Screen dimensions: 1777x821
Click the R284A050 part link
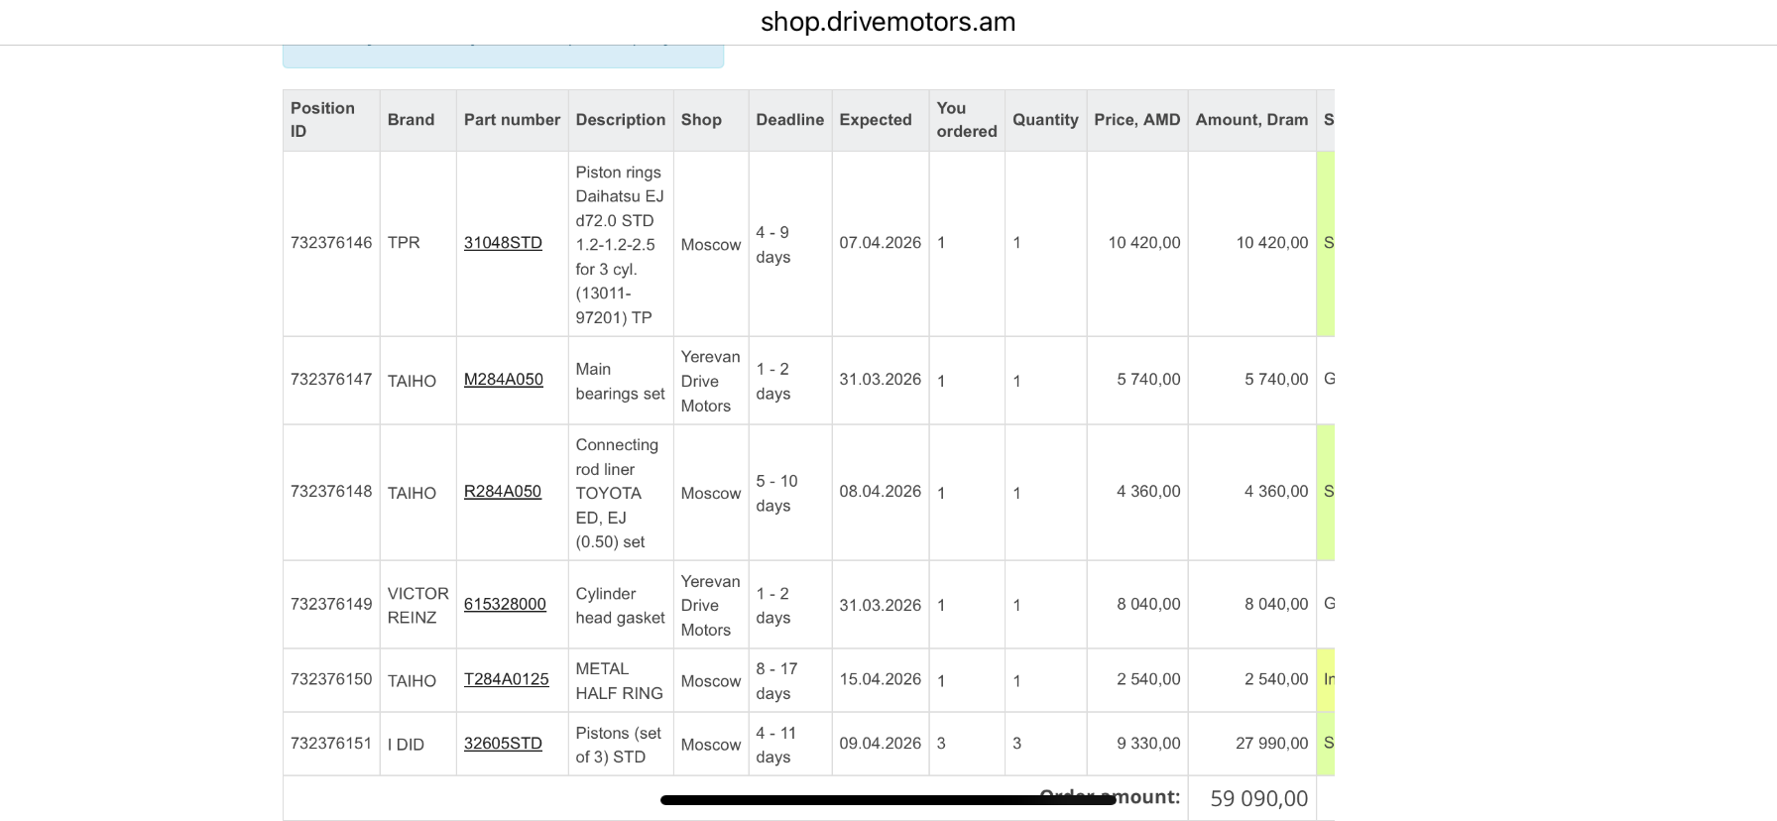(502, 492)
